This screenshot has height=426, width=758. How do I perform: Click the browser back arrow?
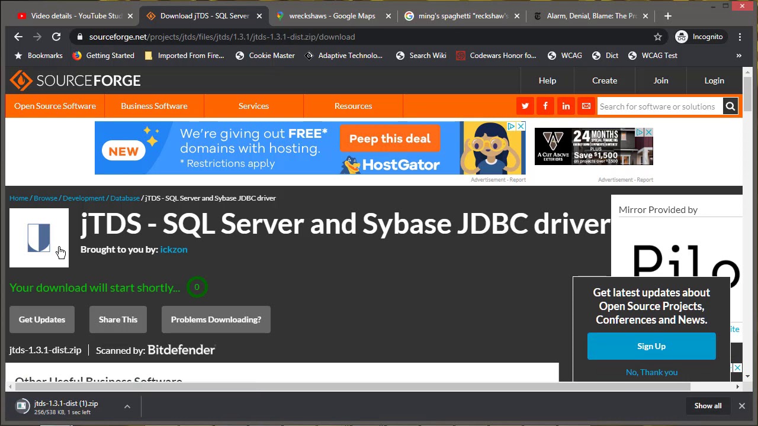point(18,37)
